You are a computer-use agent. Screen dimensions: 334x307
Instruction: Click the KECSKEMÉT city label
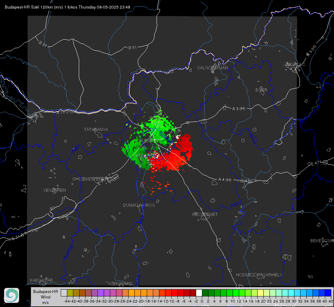(x=205, y=214)
